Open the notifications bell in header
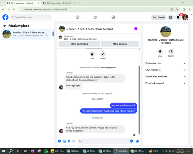Viewport: 193px width, 154px height. [x=178, y=17]
